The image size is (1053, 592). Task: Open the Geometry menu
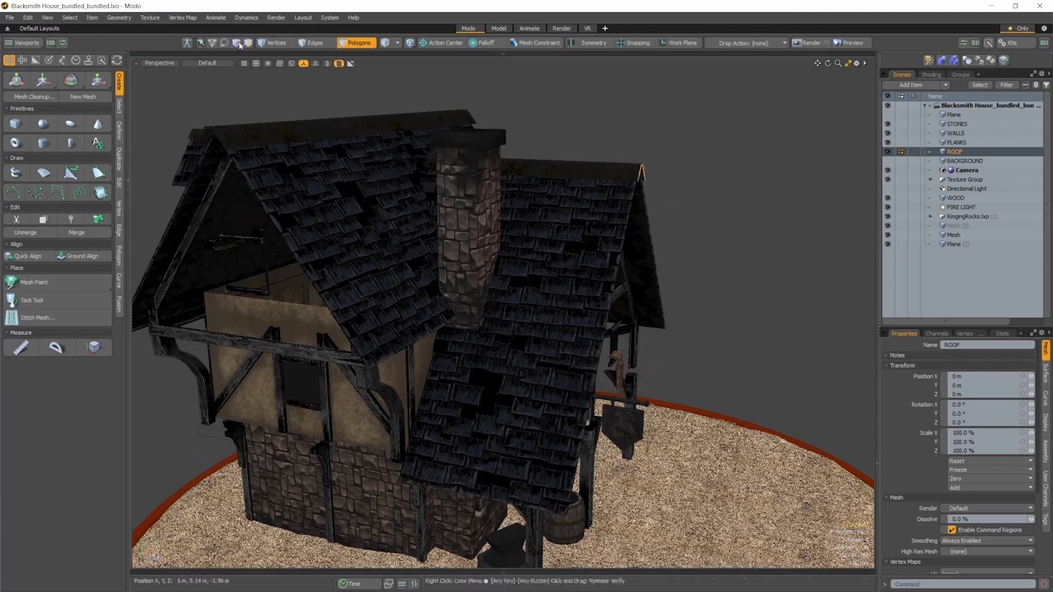[119, 18]
